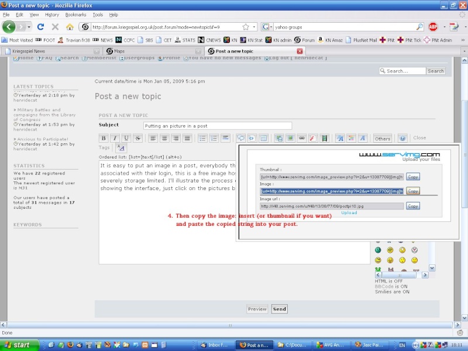Open the Others formatting options

[x=383, y=139]
